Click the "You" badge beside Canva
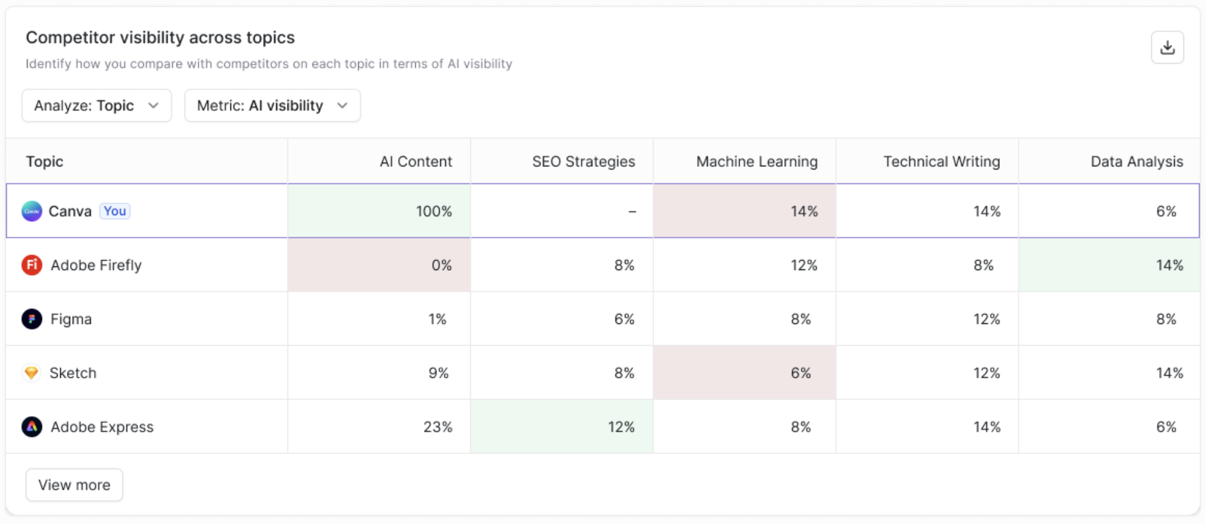Viewport: 1206px width, 524px height. tap(115, 211)
